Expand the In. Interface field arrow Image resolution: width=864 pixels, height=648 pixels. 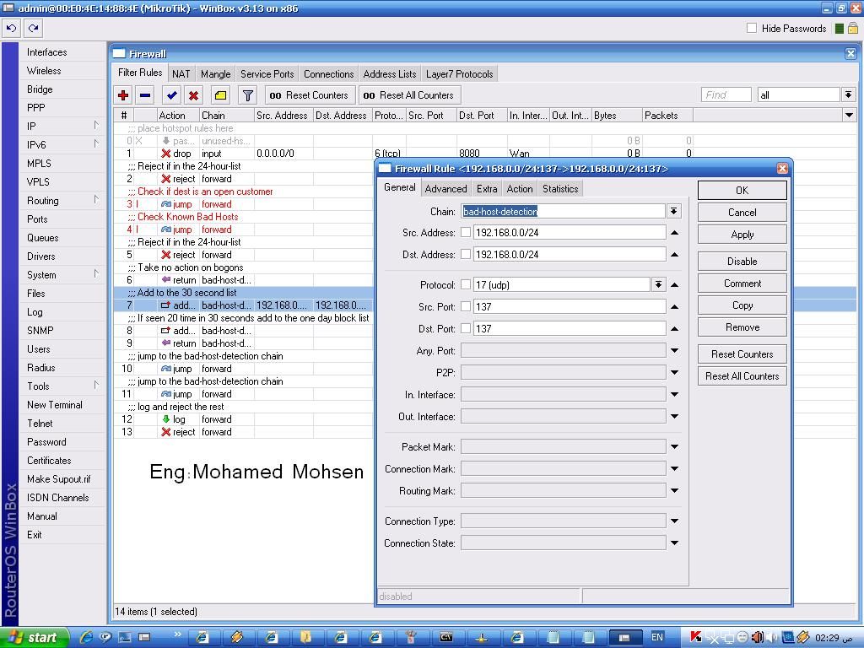tap(674, 395)
